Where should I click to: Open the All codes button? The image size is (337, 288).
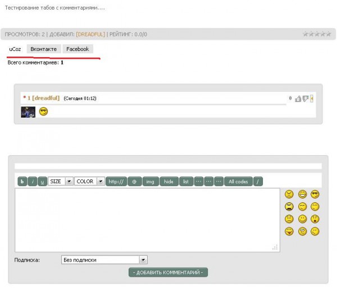point(238,182)
